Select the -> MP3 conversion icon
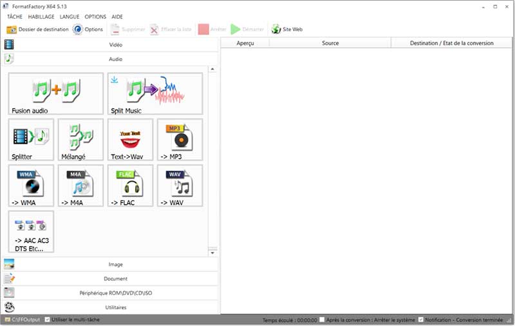The height and width of the screenshot is (326, 515). pos(180,139)
